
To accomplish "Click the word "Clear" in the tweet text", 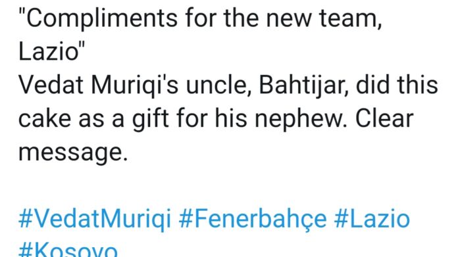I will (384, 120).
